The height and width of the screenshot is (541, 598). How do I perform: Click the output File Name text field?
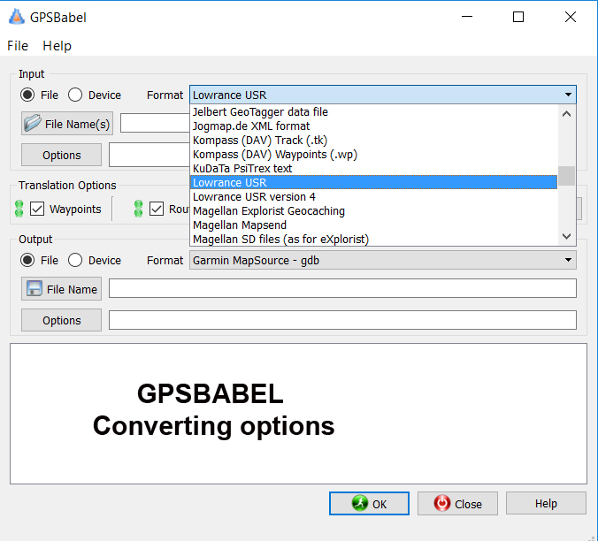tap(342, 289)
